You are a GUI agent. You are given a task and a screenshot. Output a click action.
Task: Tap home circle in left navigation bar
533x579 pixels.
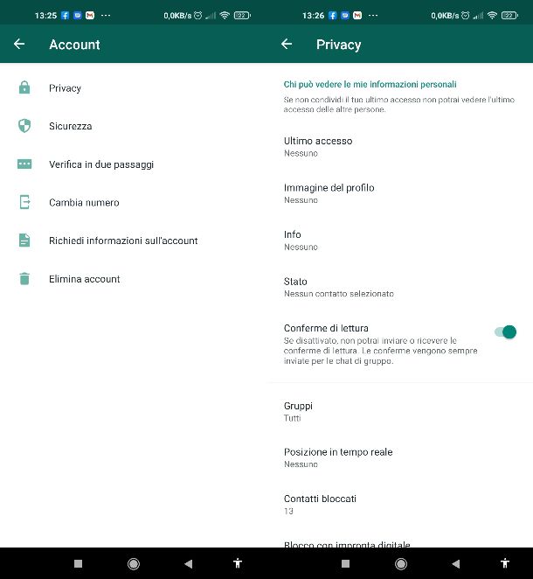pyautogui.click(x=134, y=563)
